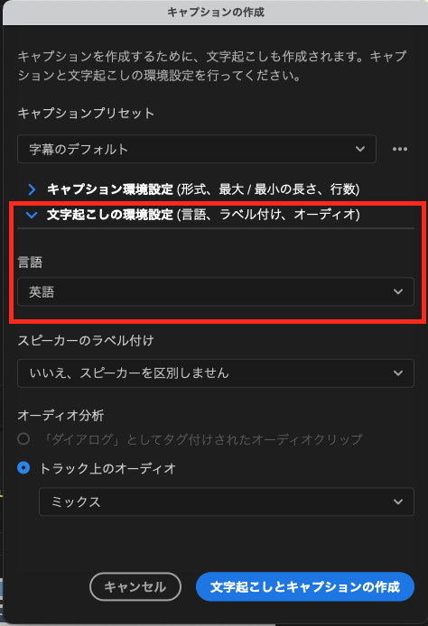Image resolution: width=428 pixels, height=626 pixels.
Task: Click the chevron in いいえ、スピーカーを区別しません box
Action: click(x=398, y=373)
